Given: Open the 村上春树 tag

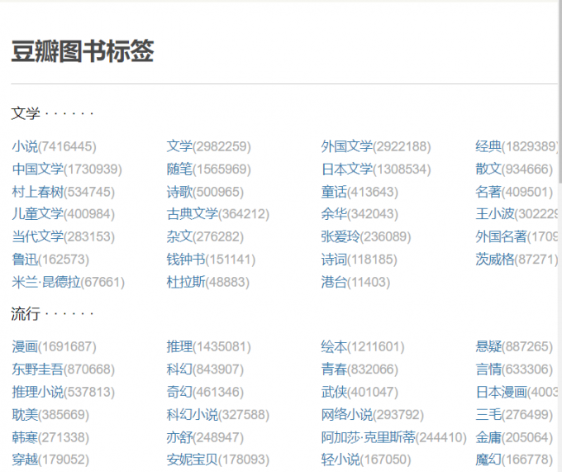Looking at the screenshot, I should (38, 192).
